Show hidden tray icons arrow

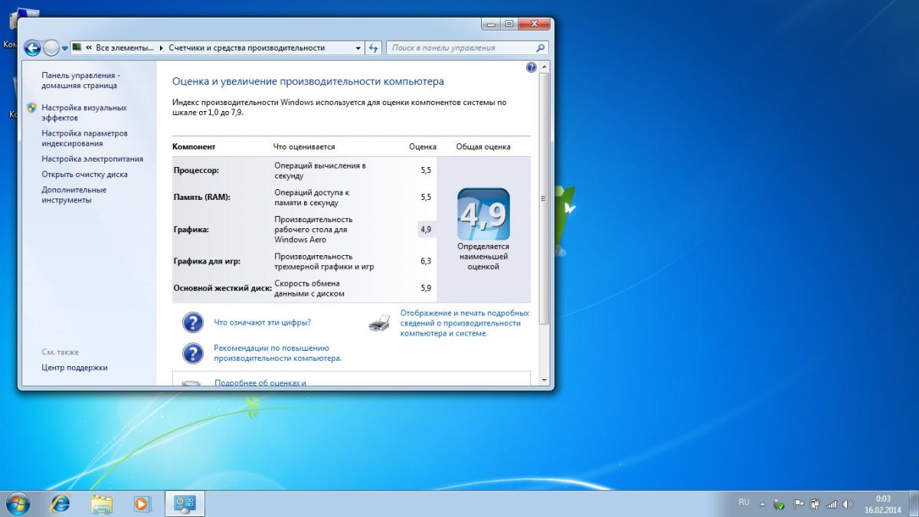point(764,504)
